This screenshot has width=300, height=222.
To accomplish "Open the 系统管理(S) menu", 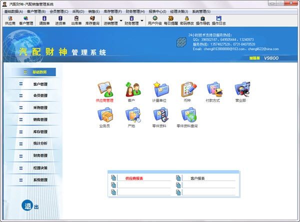I will pos(201,11).
